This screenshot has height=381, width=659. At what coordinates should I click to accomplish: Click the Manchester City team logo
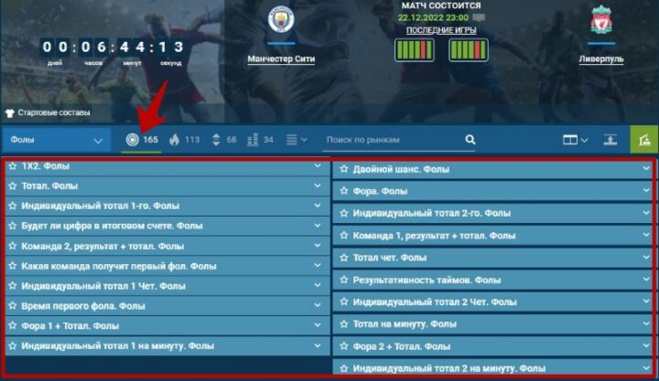(281, 21)
